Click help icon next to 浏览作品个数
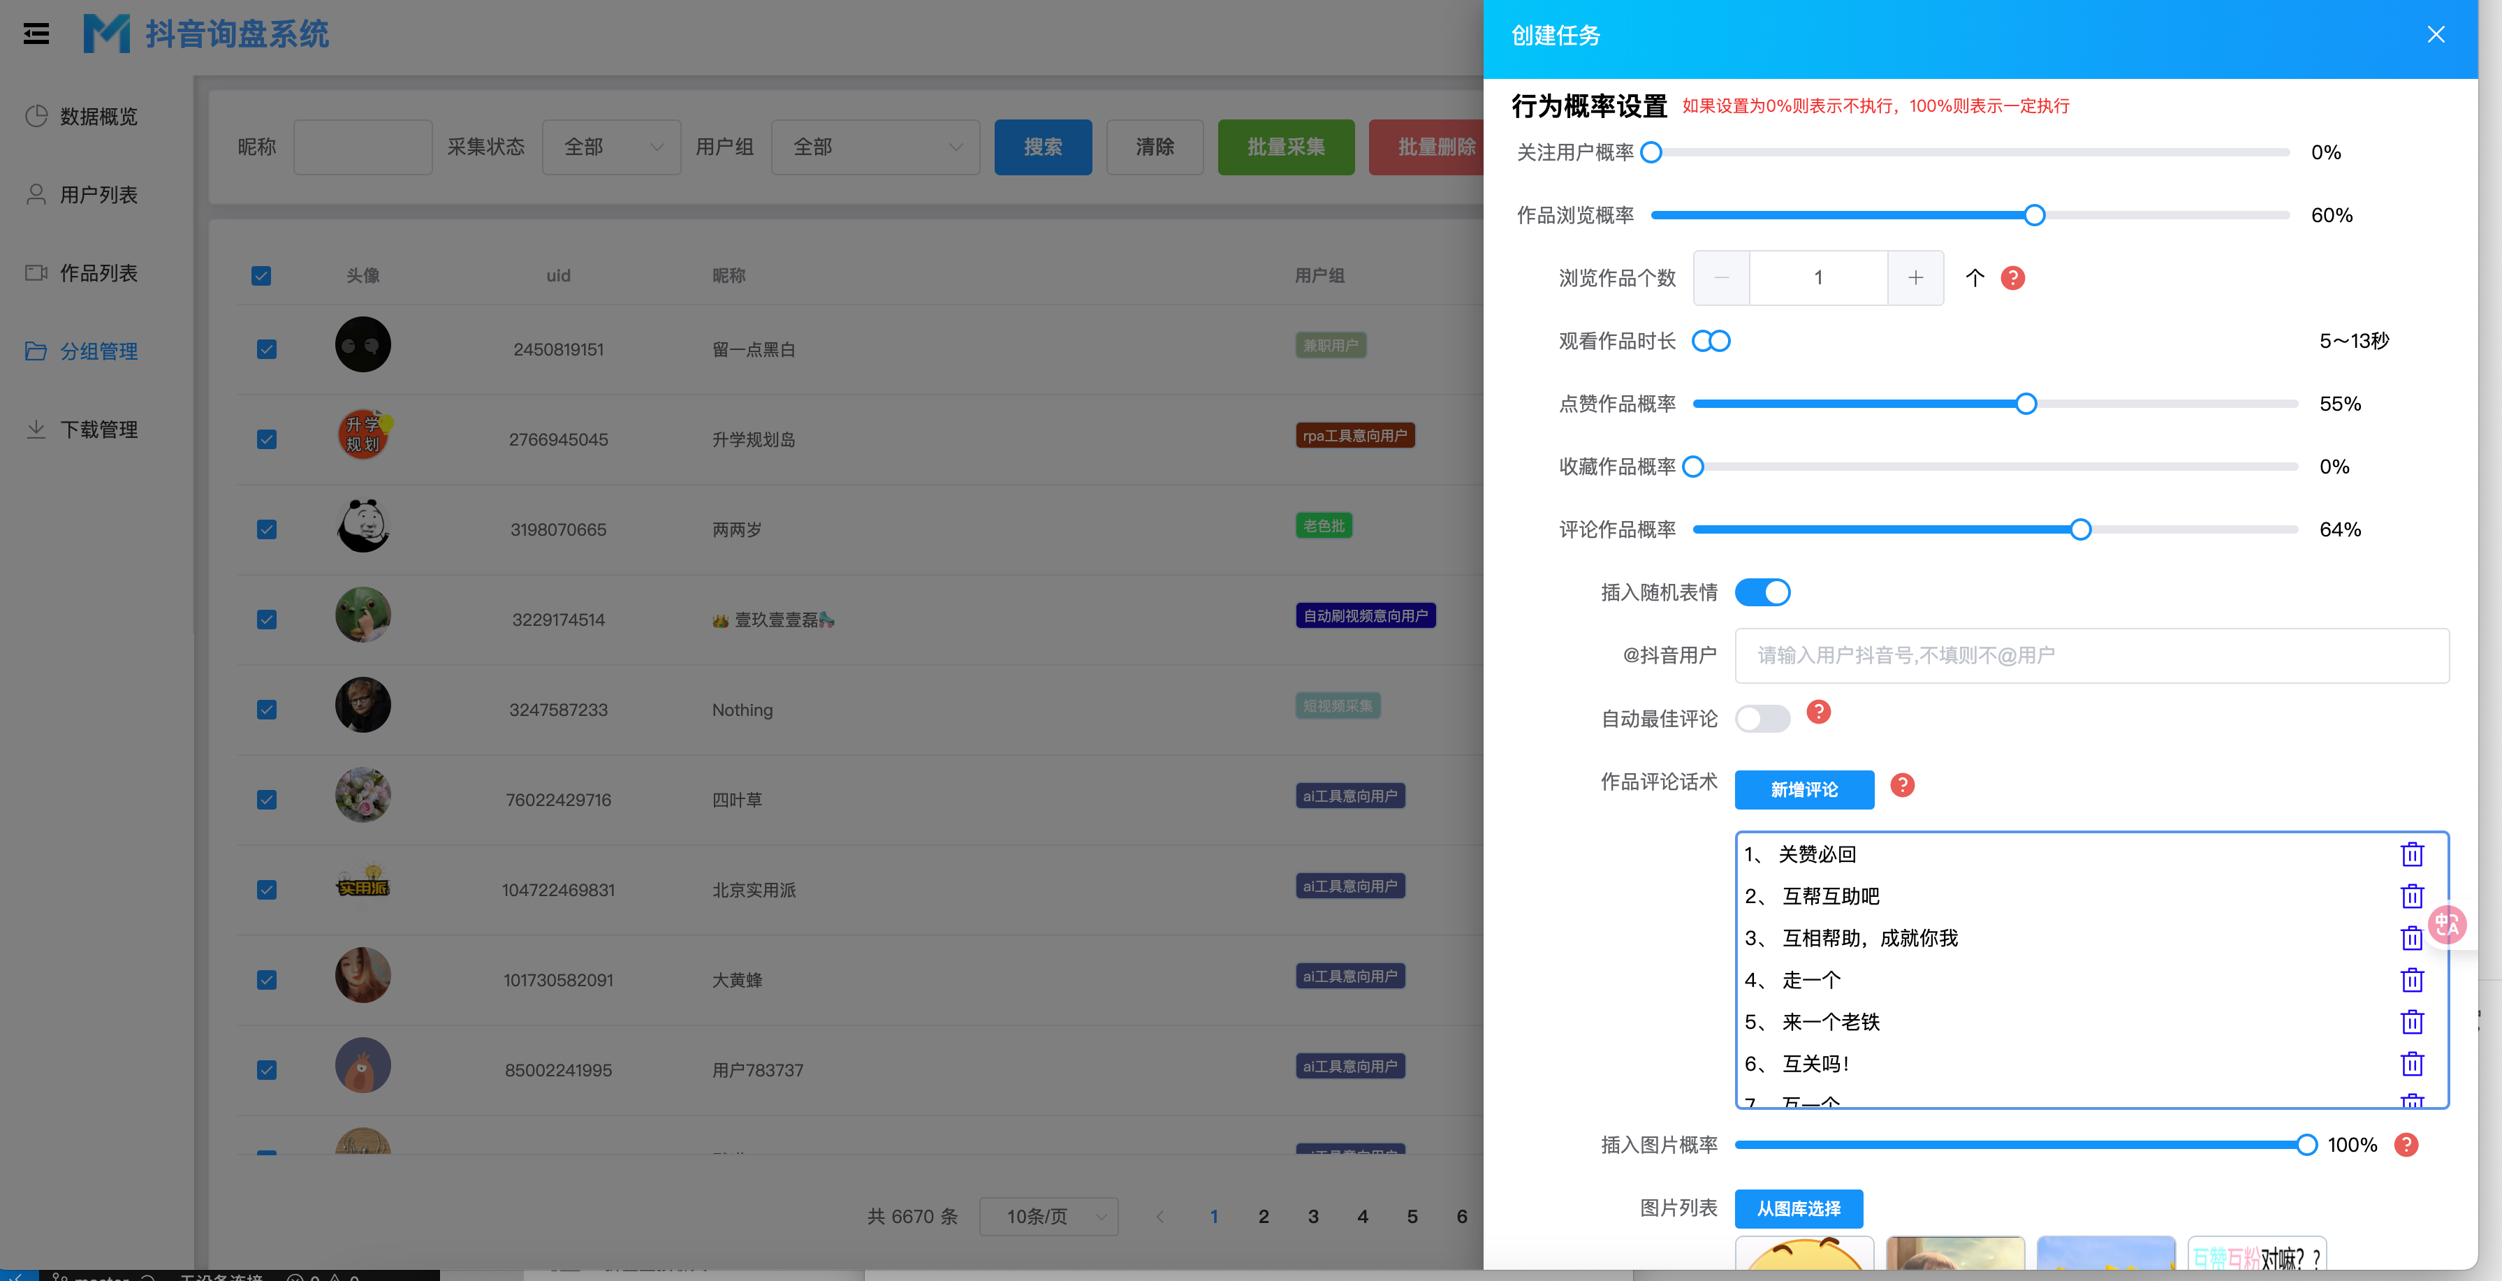 2012,278
